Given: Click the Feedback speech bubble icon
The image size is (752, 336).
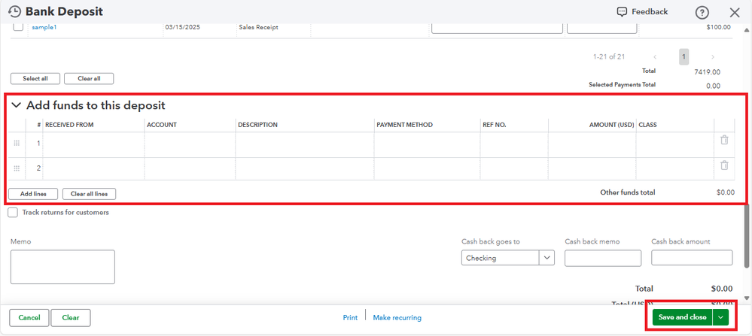Looking at the screenshot, I should [x=622, y=12].
